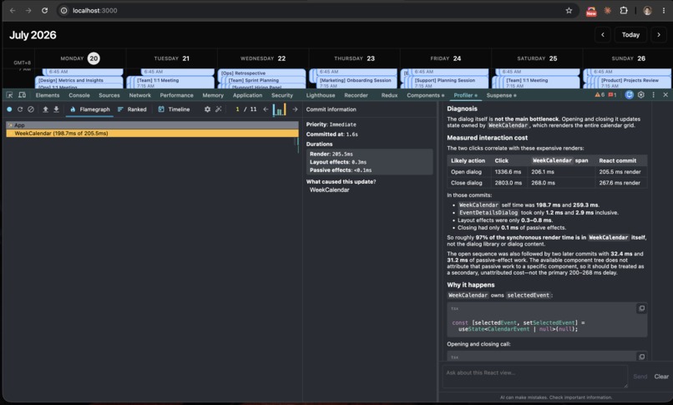The height and width of the screenshot is (405, 673).
Task: Open the Lighthouse tab
Action: (321, 95)
